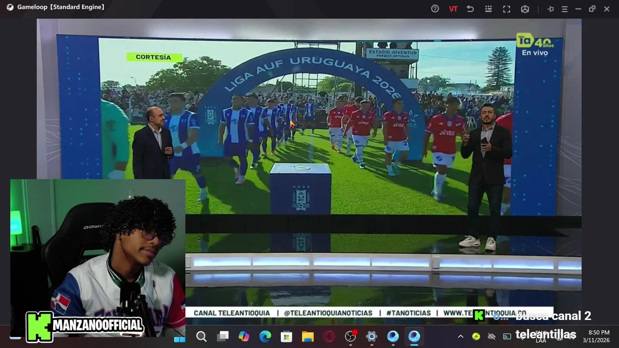Screen dimensions: 619x348
Task: Open the Gameloop help question-mark icon
Action: [435, 9]
